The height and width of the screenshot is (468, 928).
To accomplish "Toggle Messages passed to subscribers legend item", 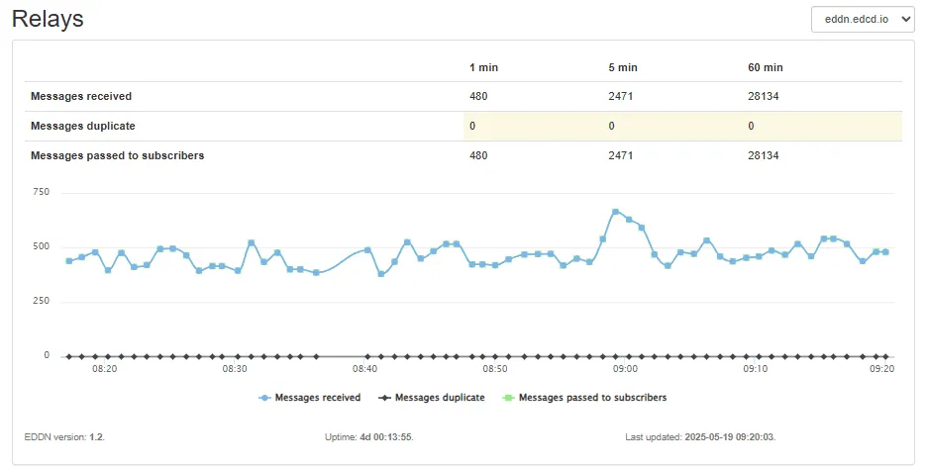I will [x=592, y=398].
